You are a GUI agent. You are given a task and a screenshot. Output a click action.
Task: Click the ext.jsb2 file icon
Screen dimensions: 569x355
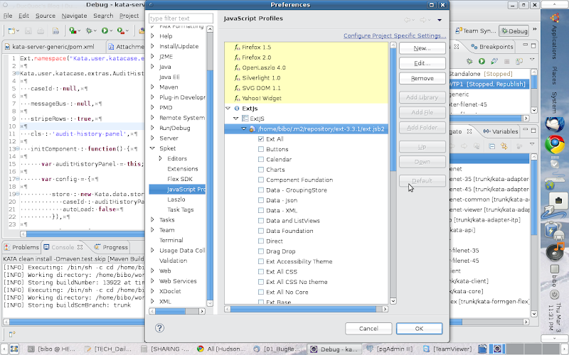coord(253,129)
